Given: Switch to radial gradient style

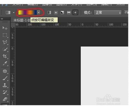Looking at the screenshot, I should pyautogui.click(x=56, y=12).
